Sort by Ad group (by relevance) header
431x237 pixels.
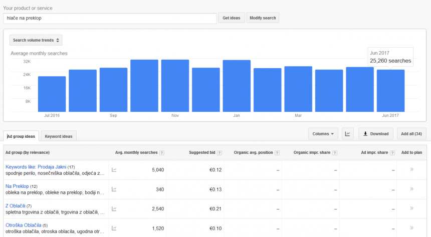pyautogui.click(x=28, y=152)
